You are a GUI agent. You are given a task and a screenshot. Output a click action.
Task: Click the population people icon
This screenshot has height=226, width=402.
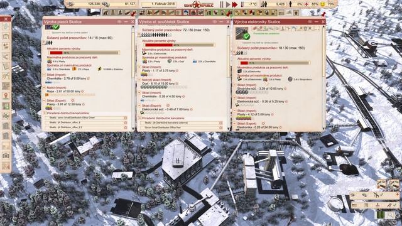pyautogui.click(x=264, y=4)
